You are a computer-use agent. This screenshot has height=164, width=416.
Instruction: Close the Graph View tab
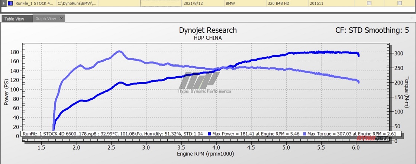pos(61,18)
